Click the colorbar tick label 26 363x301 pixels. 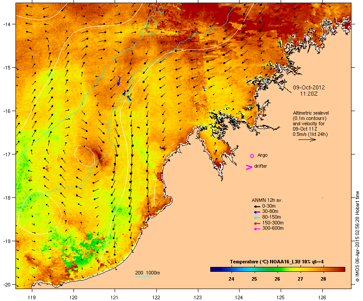click(x=278, y=279)
